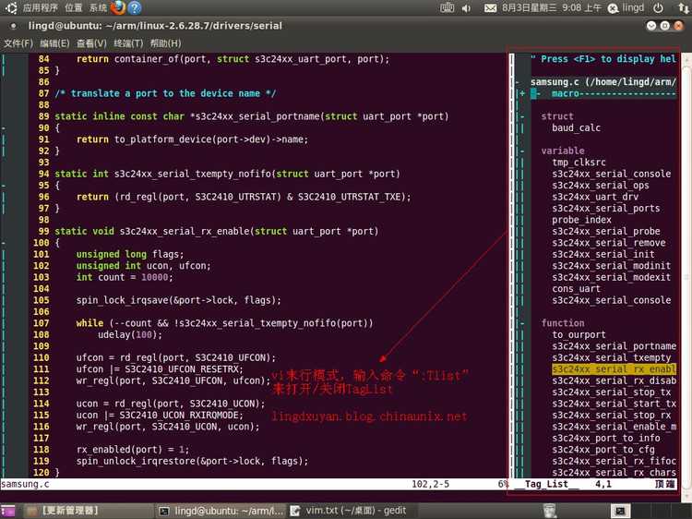Click line 108 'udelay(100);' code
Image resolution: width=692 pixels, height=519 pixels.
[130, 335]
